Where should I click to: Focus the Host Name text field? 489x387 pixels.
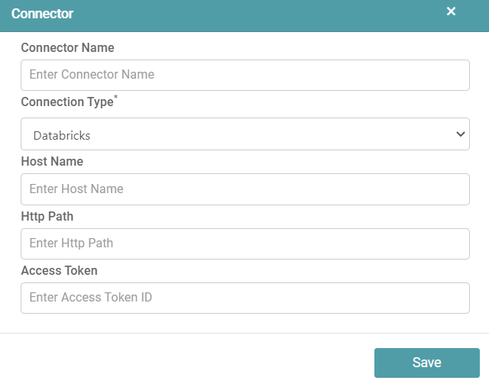(x=244, y=189)
